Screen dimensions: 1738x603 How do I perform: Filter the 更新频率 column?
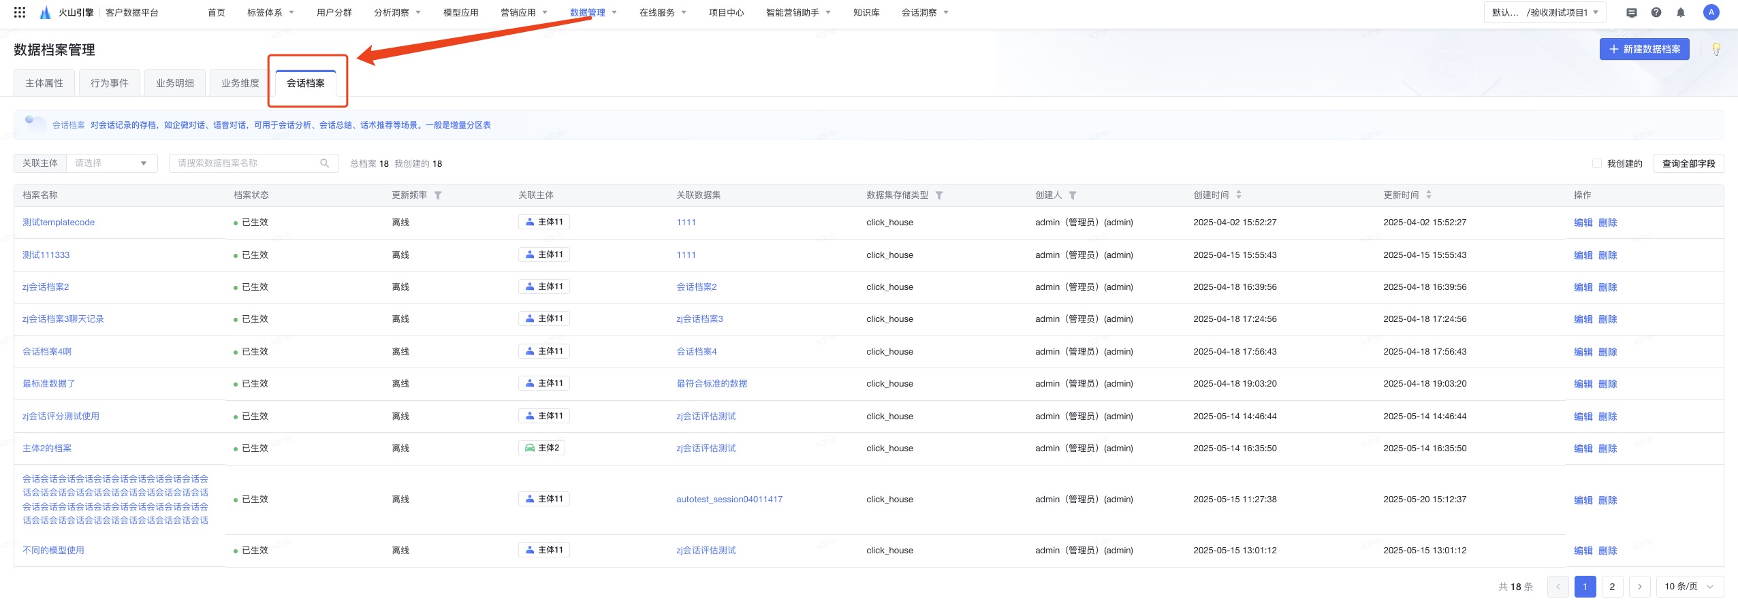pyautogui.click(x=438, y=195)
